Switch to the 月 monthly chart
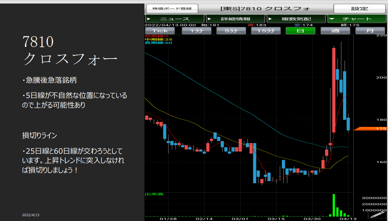The image size is (388, 221). [370, 31]
